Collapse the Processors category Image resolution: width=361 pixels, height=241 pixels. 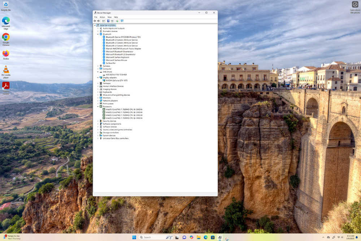(98, 107)
